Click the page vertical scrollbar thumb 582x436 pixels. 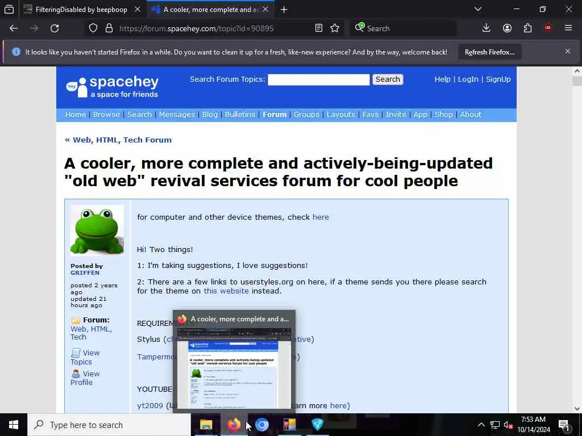(x=577, y=81)
